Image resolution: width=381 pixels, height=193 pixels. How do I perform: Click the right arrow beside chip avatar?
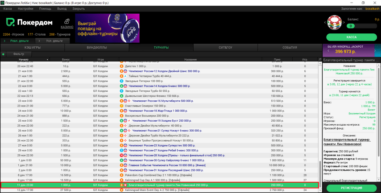click(x=344, y=22)
